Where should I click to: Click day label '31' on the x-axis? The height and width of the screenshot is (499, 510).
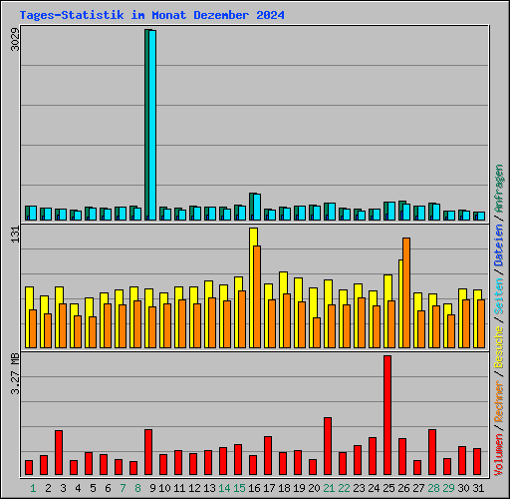[478, 488]
